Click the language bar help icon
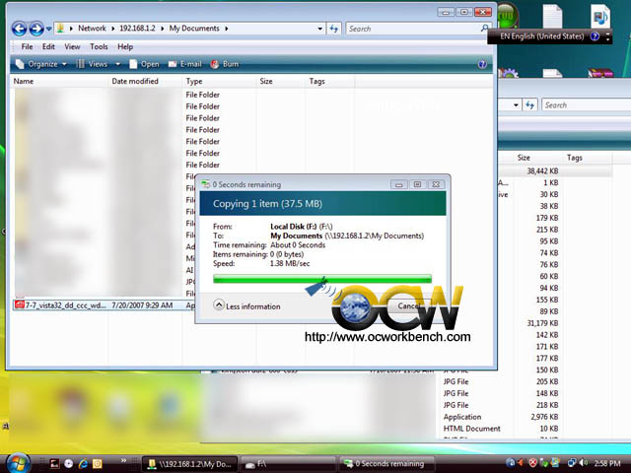 [595, 36]
